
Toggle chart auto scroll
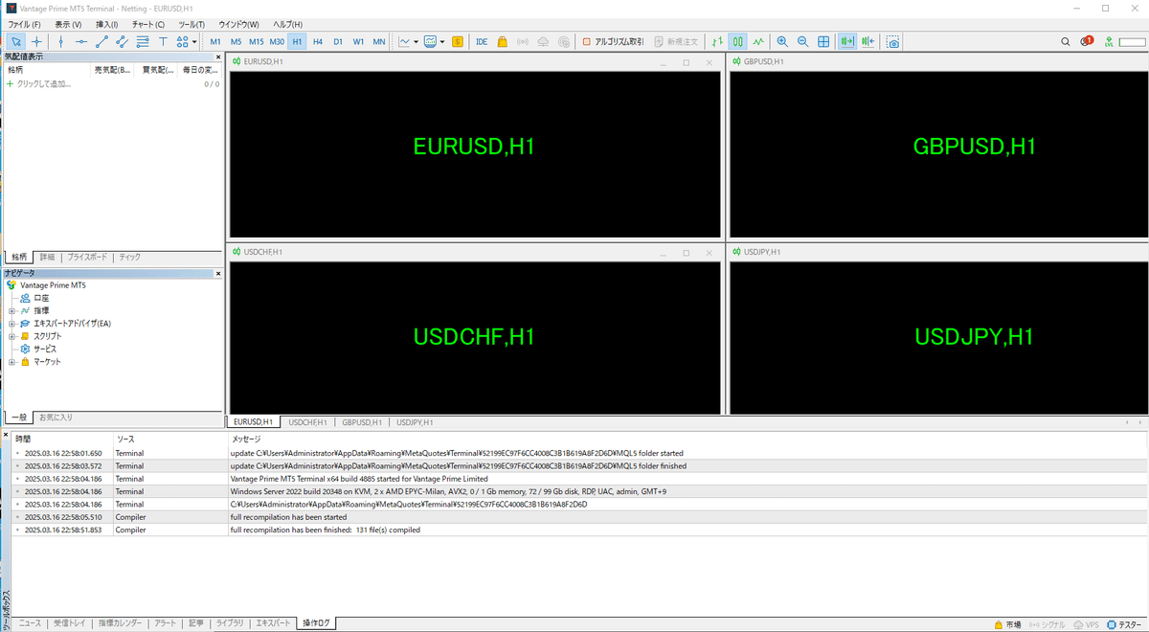[x=847, y=41]
